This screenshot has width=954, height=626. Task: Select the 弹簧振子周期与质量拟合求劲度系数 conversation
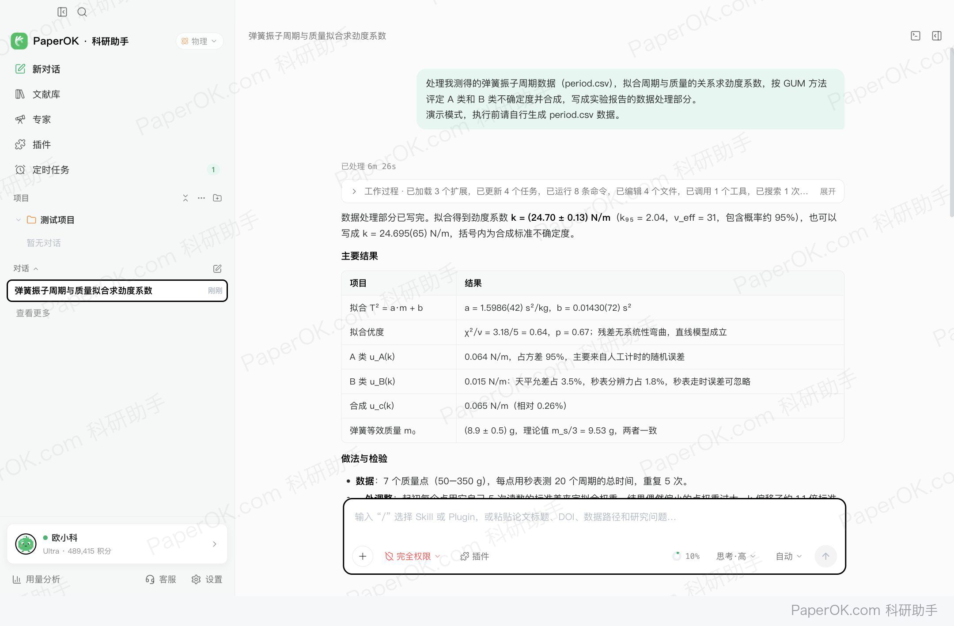pyautogui.click(x=117, y=290)
